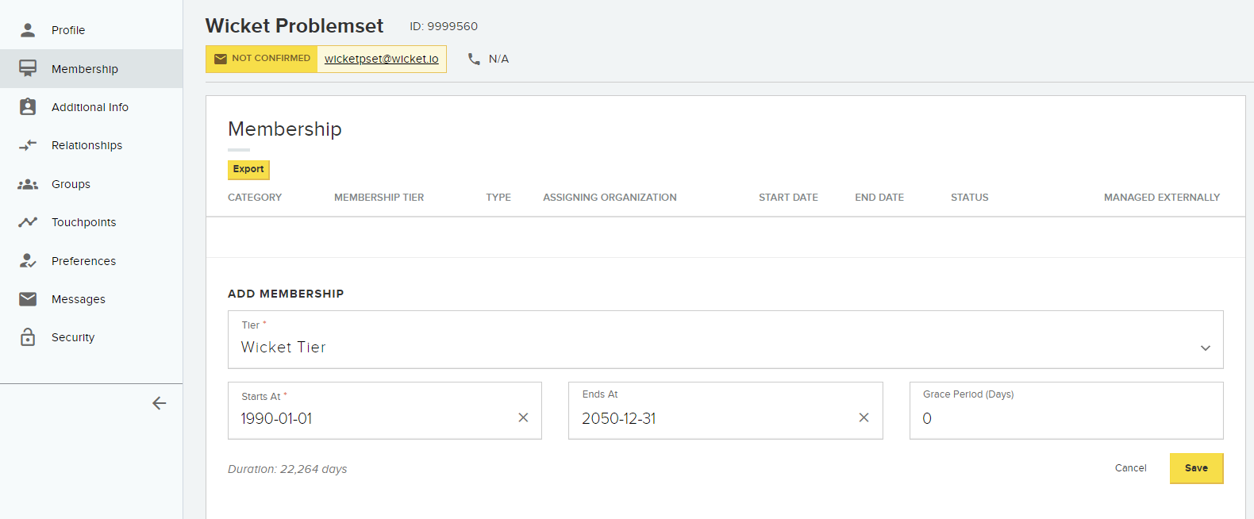1254x519 pixels.
Task: Click the Profile person icon
Action: (28, 30)
